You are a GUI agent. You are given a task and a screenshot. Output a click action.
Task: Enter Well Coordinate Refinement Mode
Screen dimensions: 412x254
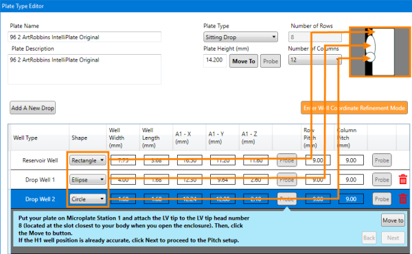tap(354, 108)
